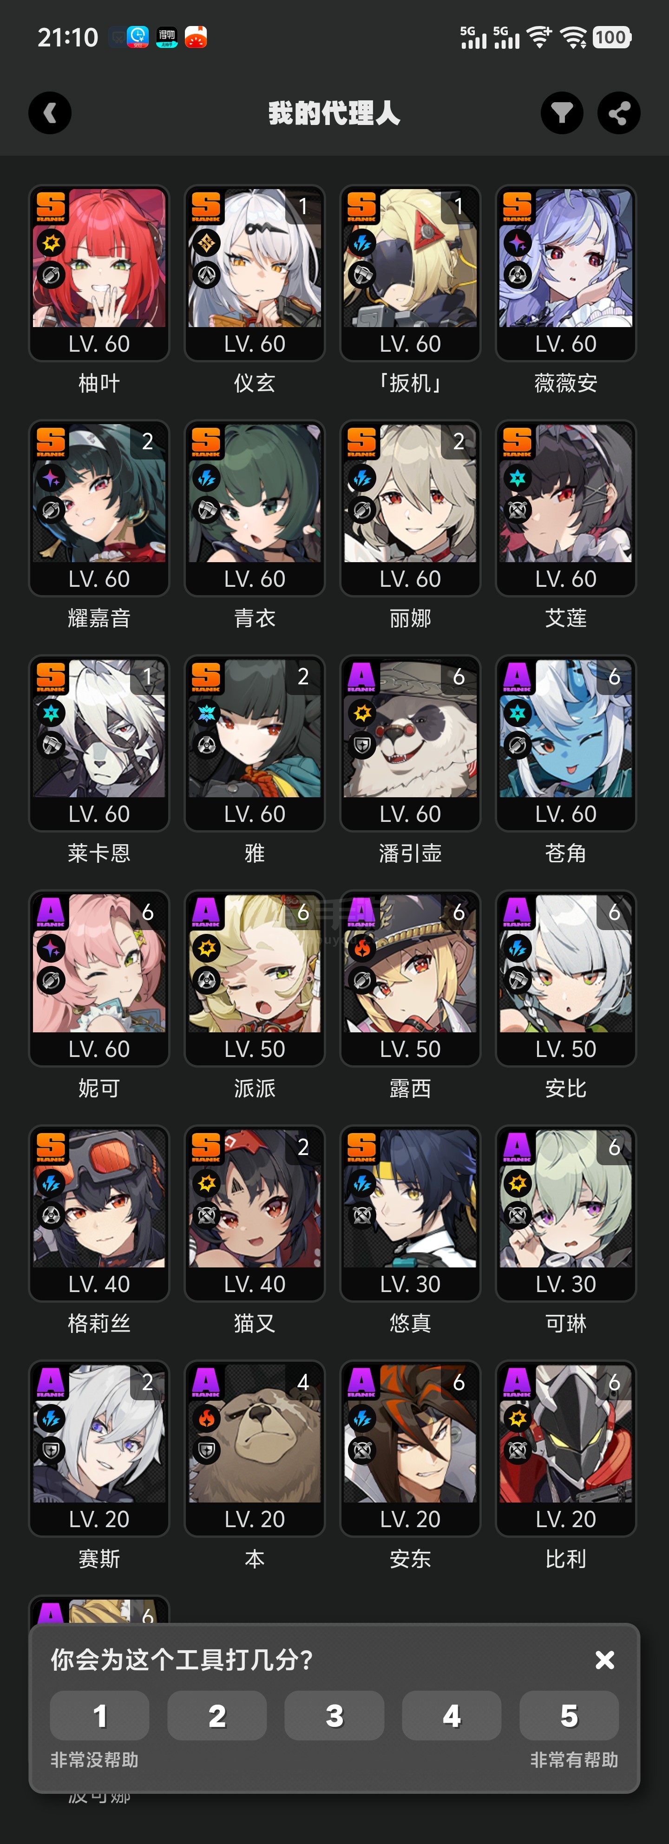Open the agent filter funnel
This screenshot has width=669, height=1844.
pos(562,113)
